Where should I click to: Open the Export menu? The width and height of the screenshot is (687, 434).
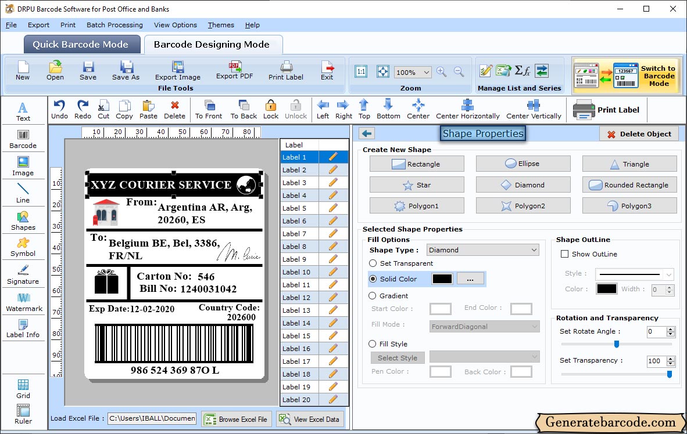click(x=38, y=25)
